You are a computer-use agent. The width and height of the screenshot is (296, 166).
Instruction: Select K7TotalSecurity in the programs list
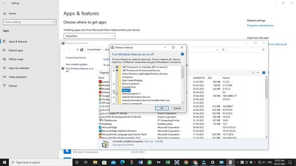172,120
